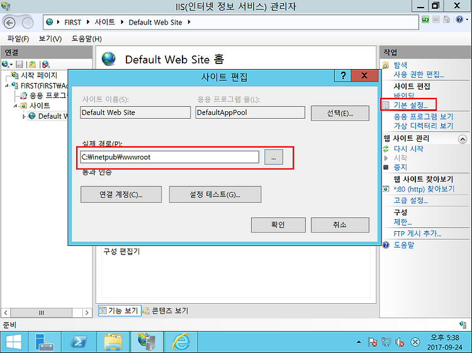Click the green refresh icon beside address bar
The height and width of the screenshot is (353, 472).
click(425, 20)
